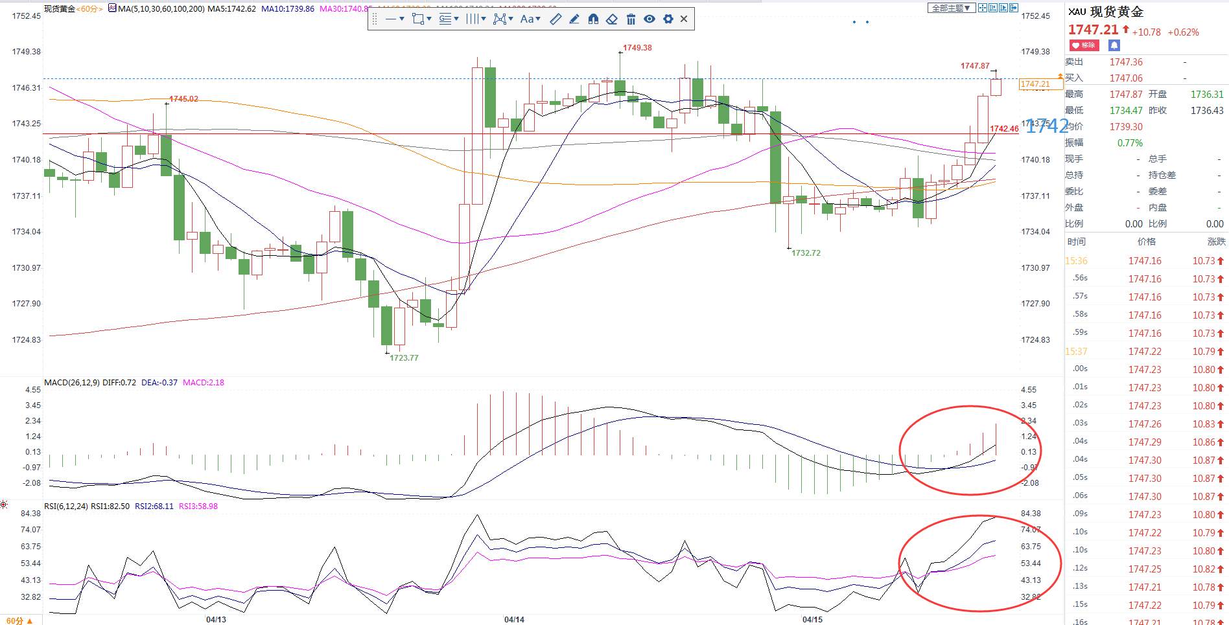The image size is (1229, 625).
Task: Toggle drawings visibility with eye icon
Action: 650,19
